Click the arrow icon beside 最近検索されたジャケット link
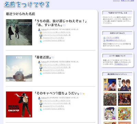Screen dimensions: 137x124 coord(104,41)
